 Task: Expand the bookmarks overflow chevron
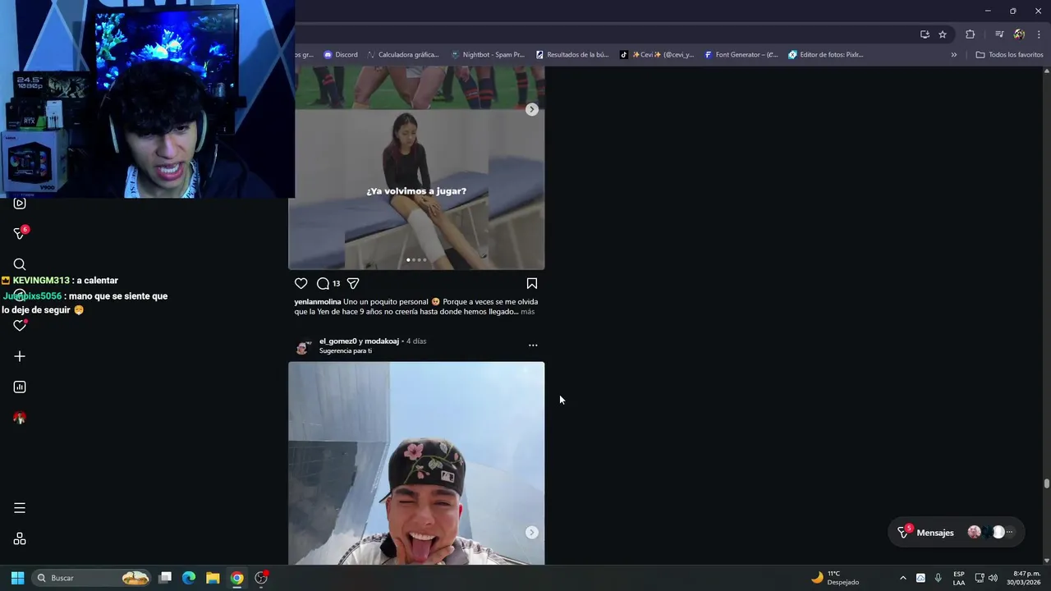coord(953,55)
